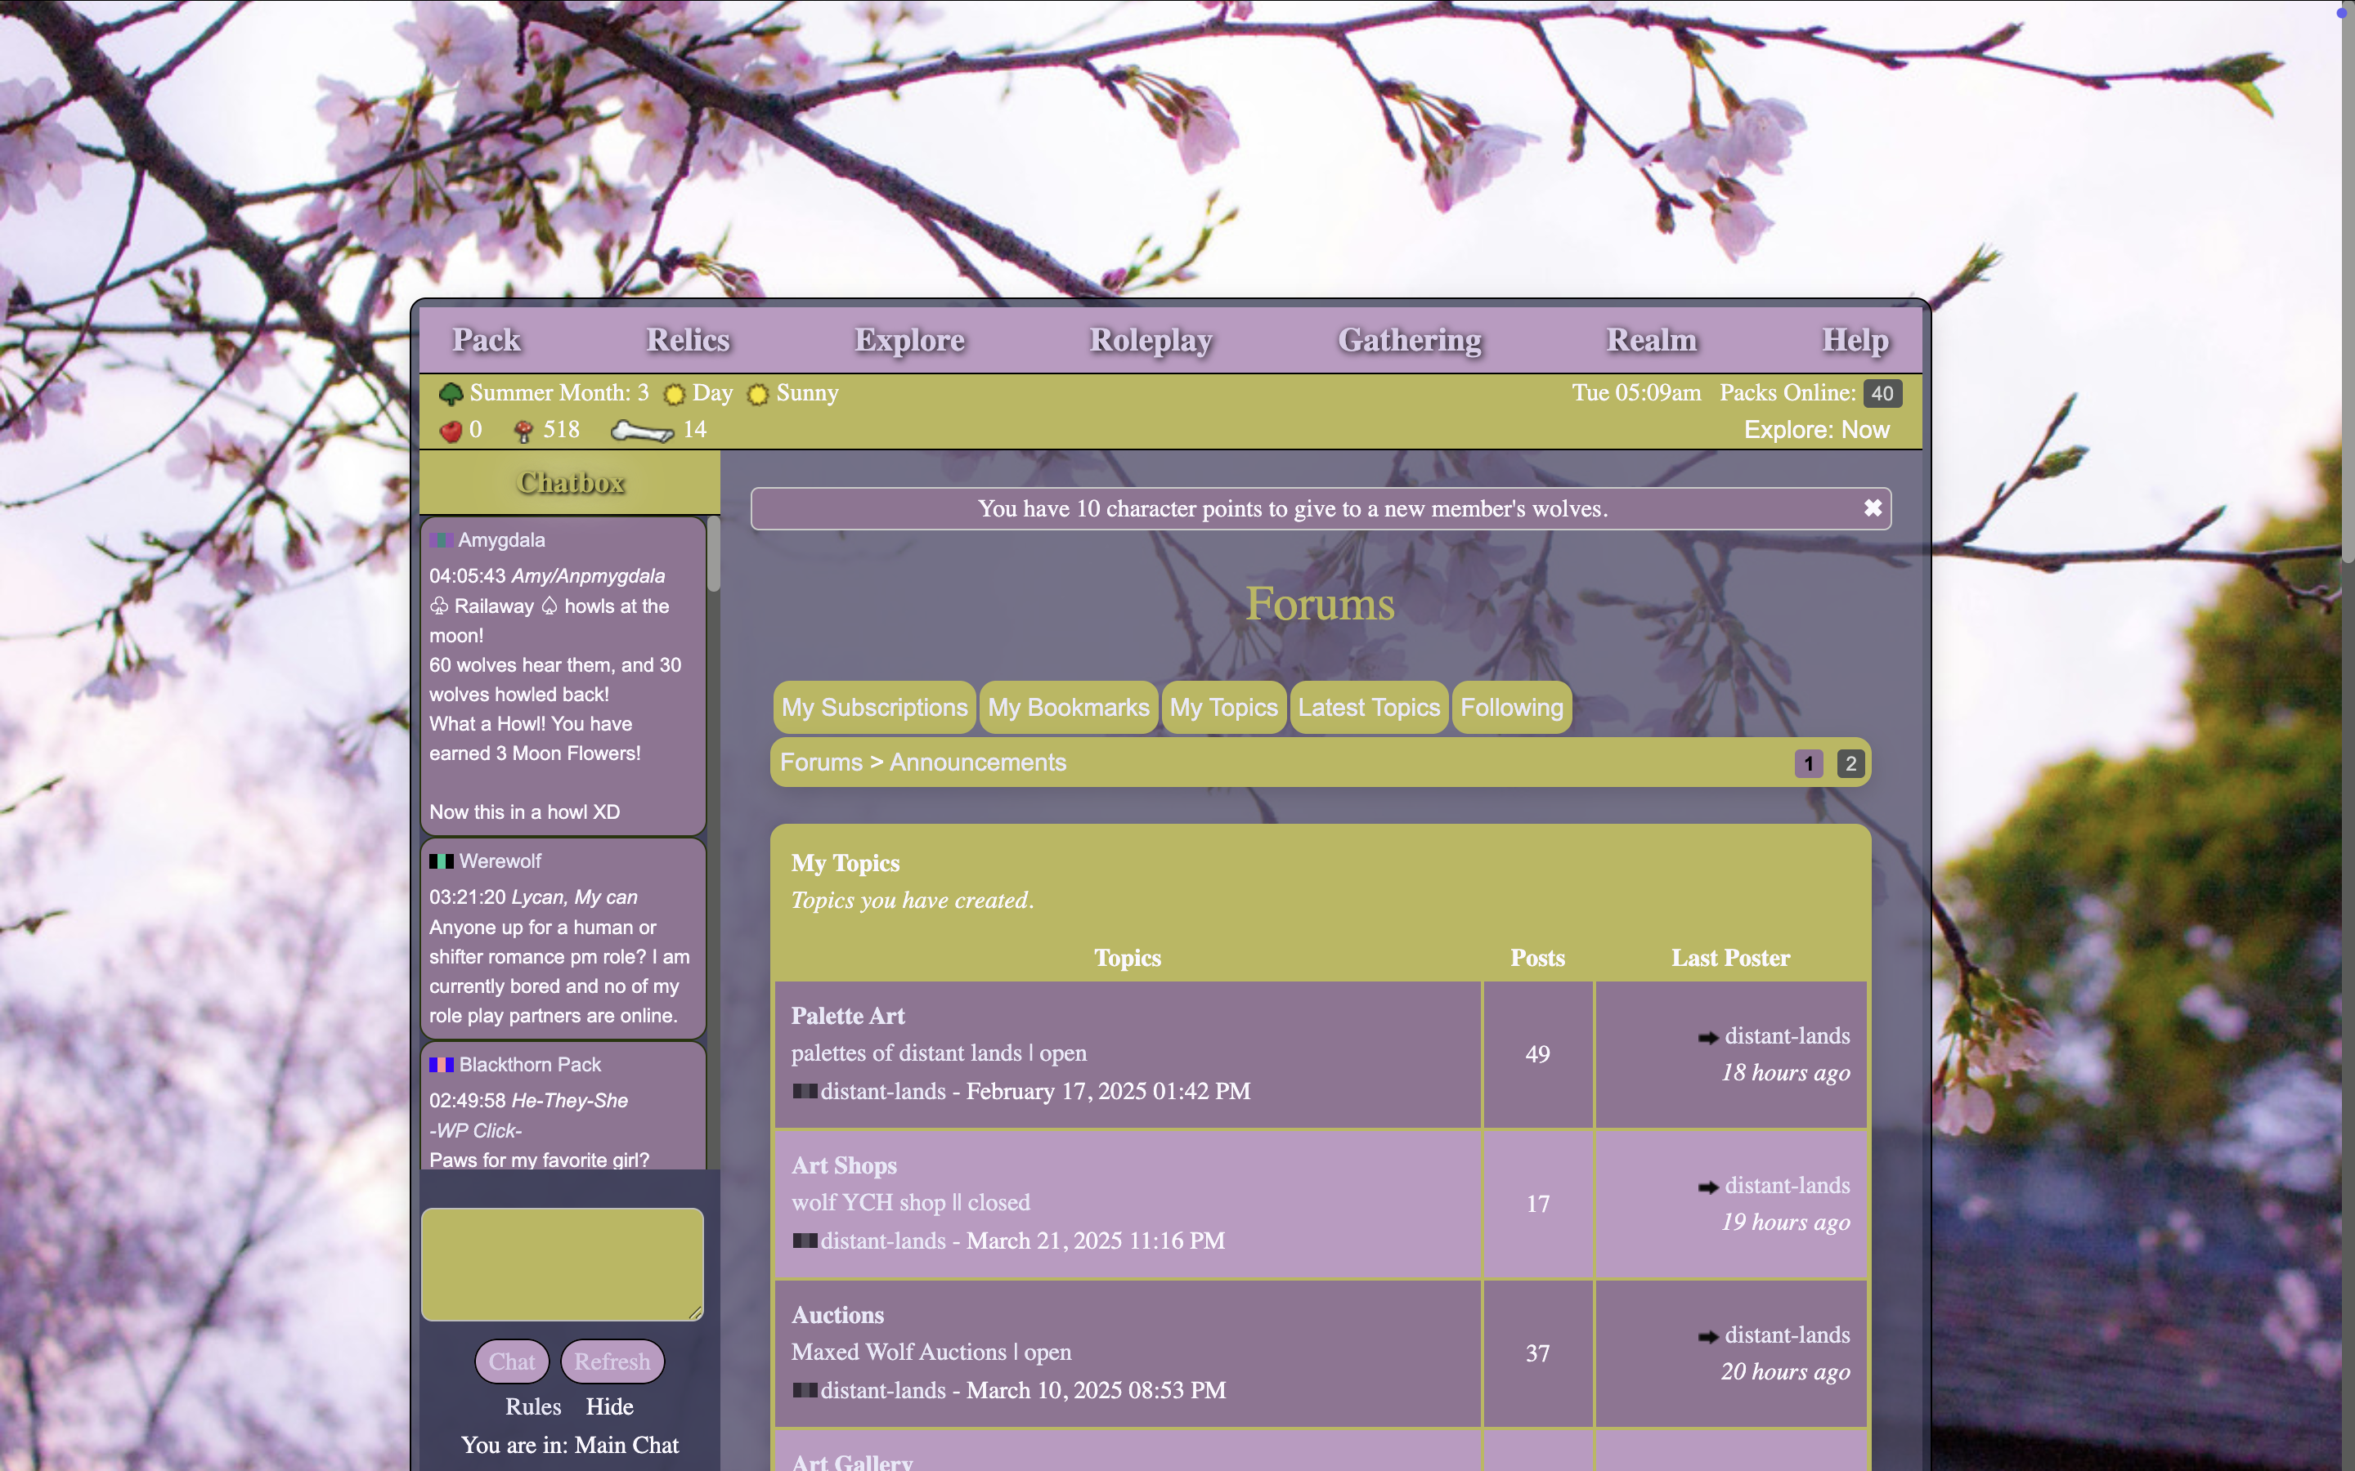Open the Relics menu
Image resolution: width=2355 pixels, height=1471 pixels.
688,339
